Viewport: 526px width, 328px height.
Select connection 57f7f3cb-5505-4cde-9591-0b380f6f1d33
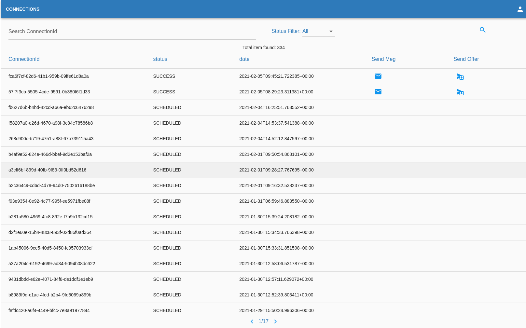pos(49,92)
